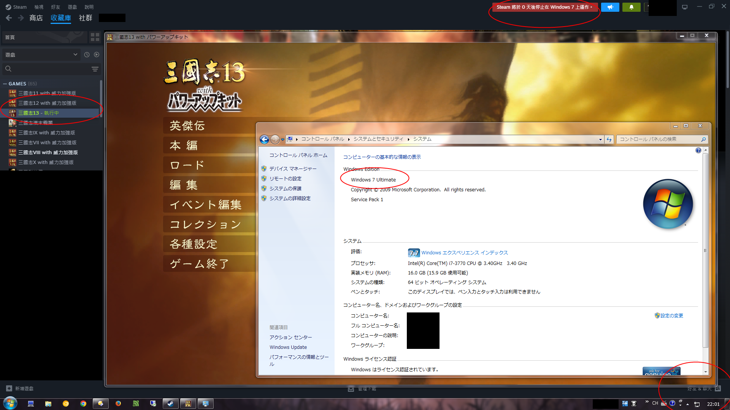Open Control Panel help question icon
Image resolution: width=730 pixels, height=410 pixels.
(698, 150)
